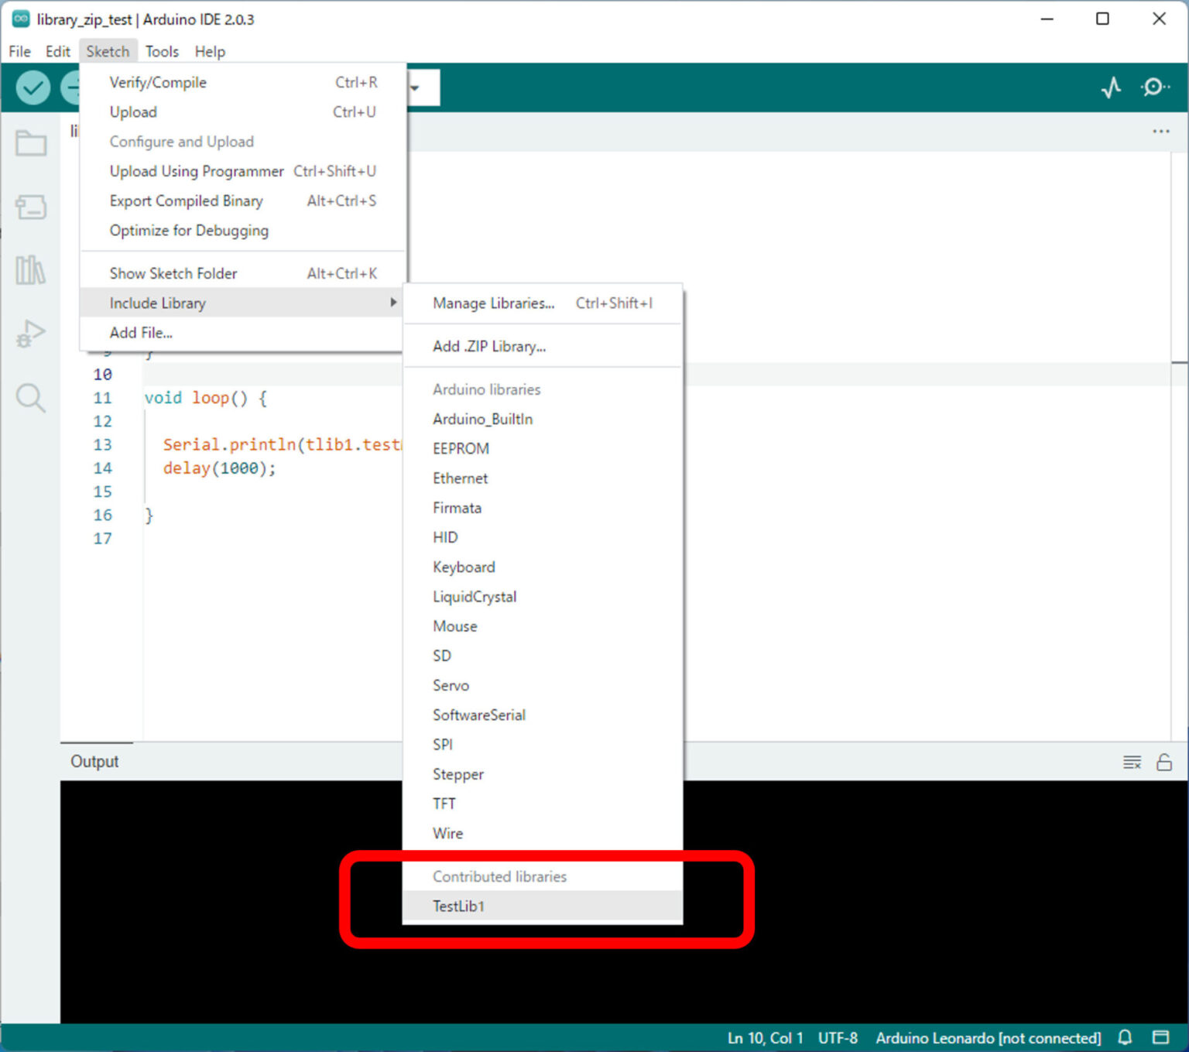
Task: Open the Serial Plotter icon
Action: [1112, 87]
